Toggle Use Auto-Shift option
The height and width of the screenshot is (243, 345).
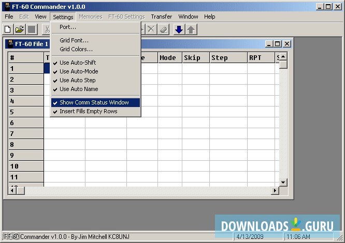point(95,63)
